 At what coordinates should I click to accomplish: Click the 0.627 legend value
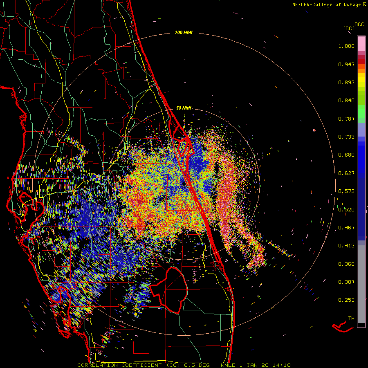(346, 173)
